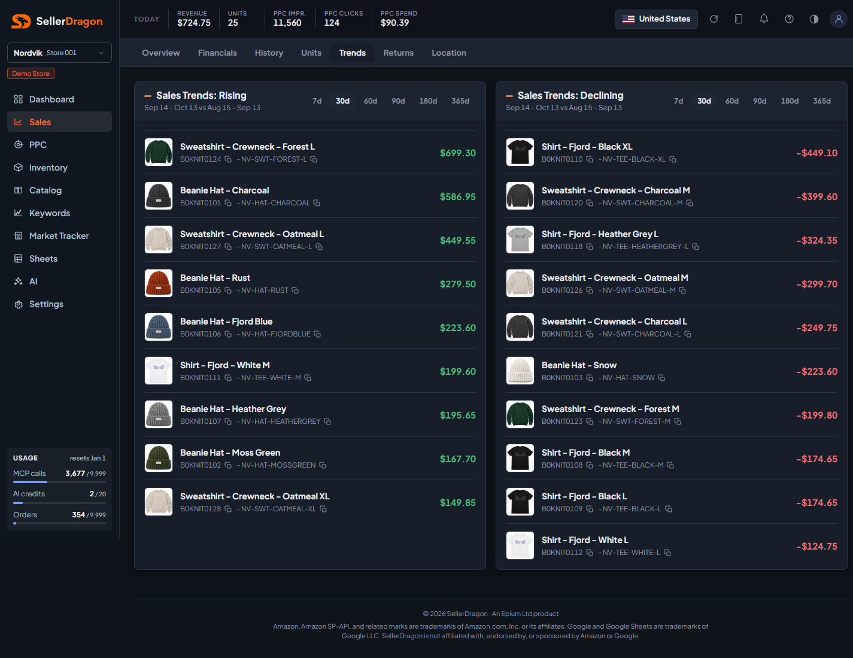853x658 pixels.
Task: Click the Beanie Hat - Snow thumbnail
Action: pyautogui.click(x=520, y=371)
